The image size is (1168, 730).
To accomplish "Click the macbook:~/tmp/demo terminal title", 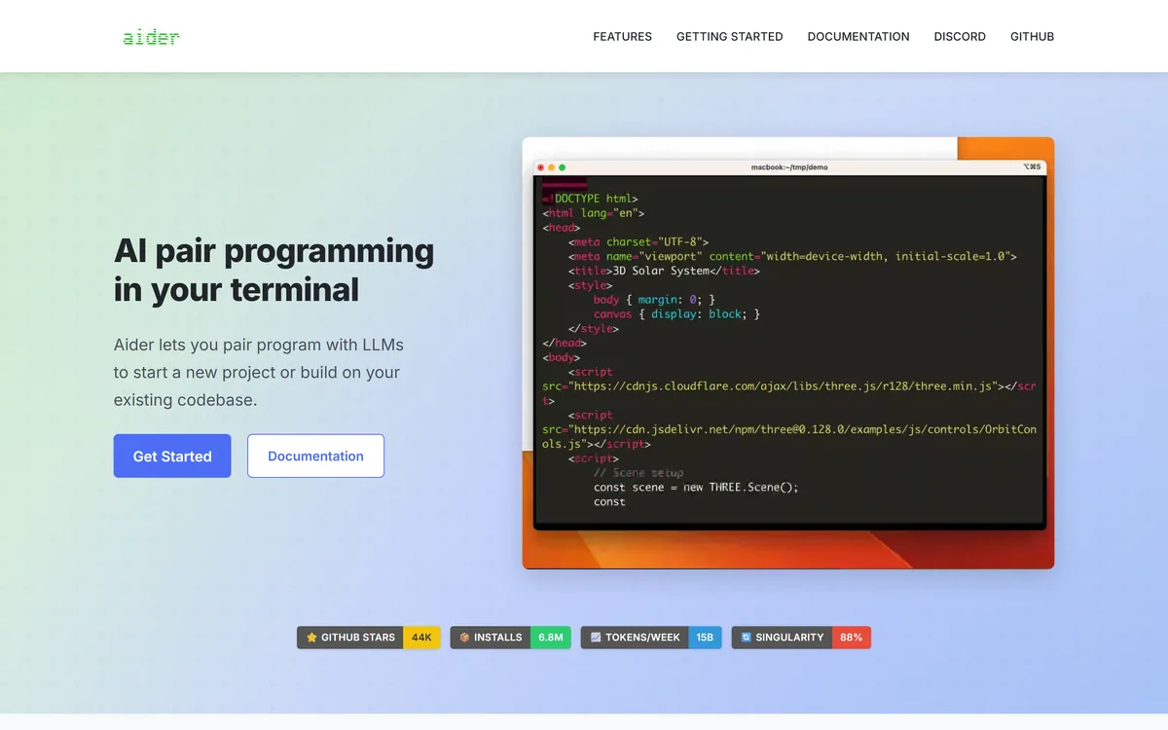I will click(x=789, y=167).
